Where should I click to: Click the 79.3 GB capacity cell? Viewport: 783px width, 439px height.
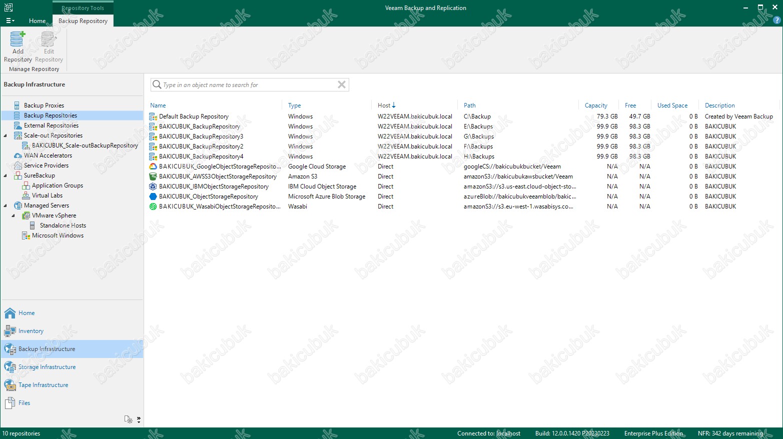607,116
